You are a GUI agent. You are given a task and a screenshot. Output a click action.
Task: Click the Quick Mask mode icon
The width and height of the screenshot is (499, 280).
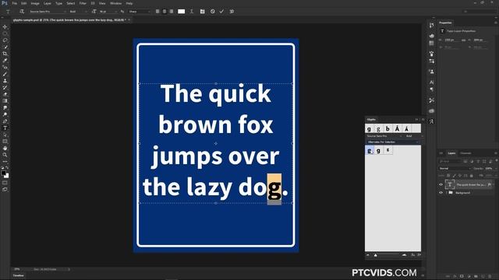[x=5, y=183]
